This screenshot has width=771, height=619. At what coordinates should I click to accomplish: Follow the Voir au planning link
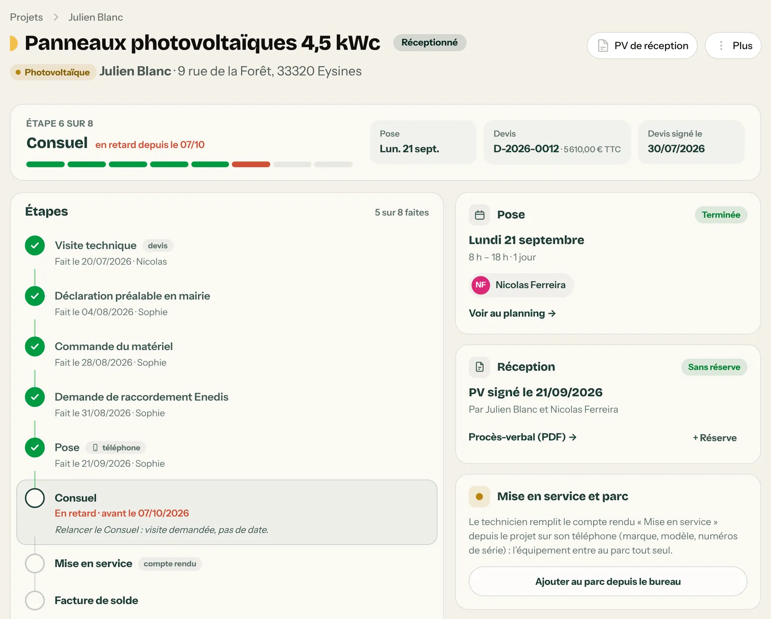[512, 313]
